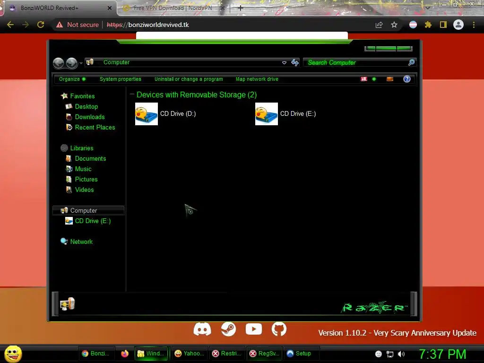This screenshot has height=363, width=484.
Task: Bookmark this page with the star icon
Action: (x=394, y=25)
